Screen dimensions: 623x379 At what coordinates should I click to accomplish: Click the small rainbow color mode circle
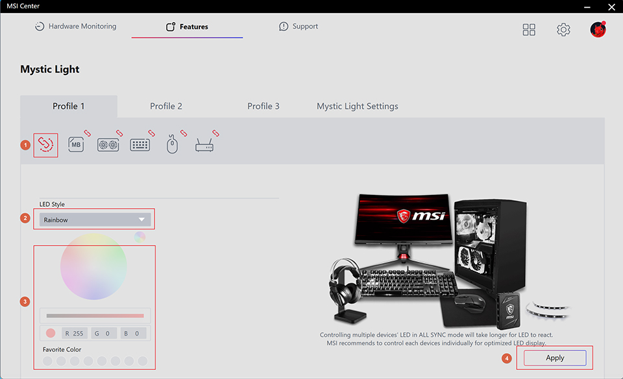click(140, 237)
